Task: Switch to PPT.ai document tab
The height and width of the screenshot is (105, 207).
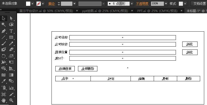Action: pos(157,11)
